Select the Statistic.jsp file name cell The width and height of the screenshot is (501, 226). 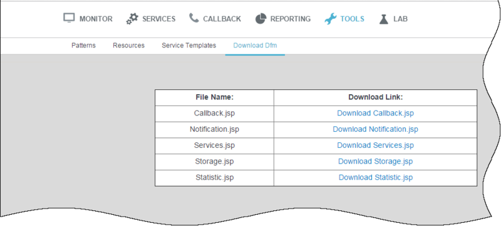(214, 178)
